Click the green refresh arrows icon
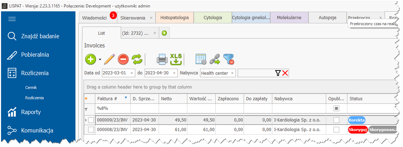Image resolution: width=403 pixels, height=147 pixels. 137,59
